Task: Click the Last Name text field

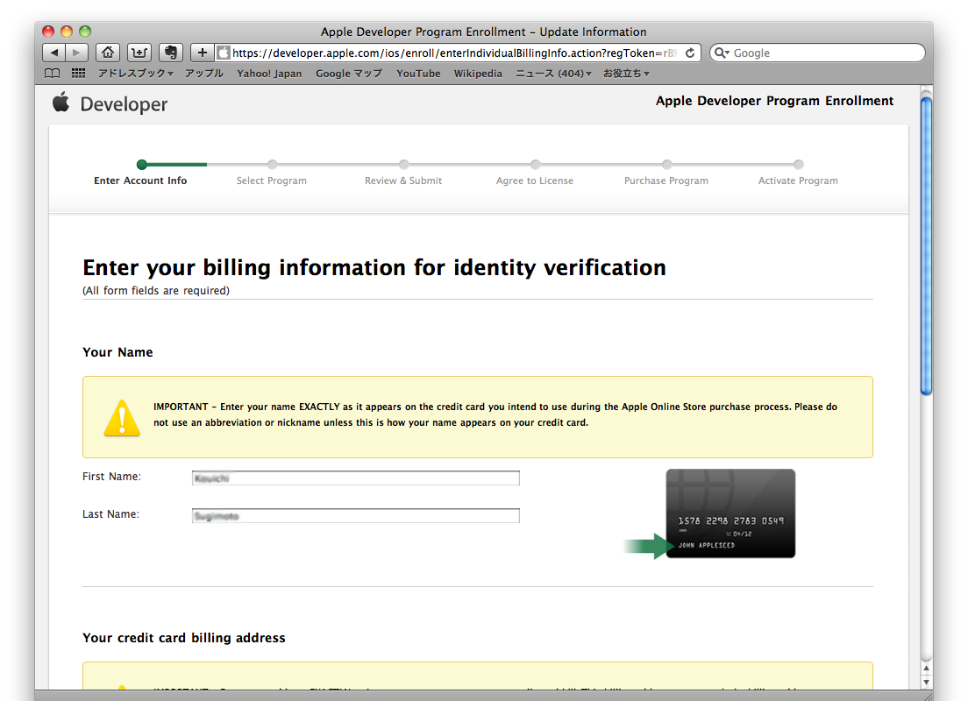Action: pyautogui.click(x=355, y=516)
